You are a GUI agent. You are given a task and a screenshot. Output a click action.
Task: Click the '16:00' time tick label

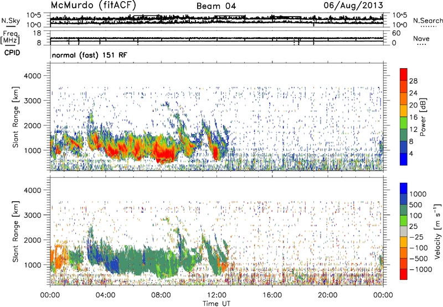272,295
